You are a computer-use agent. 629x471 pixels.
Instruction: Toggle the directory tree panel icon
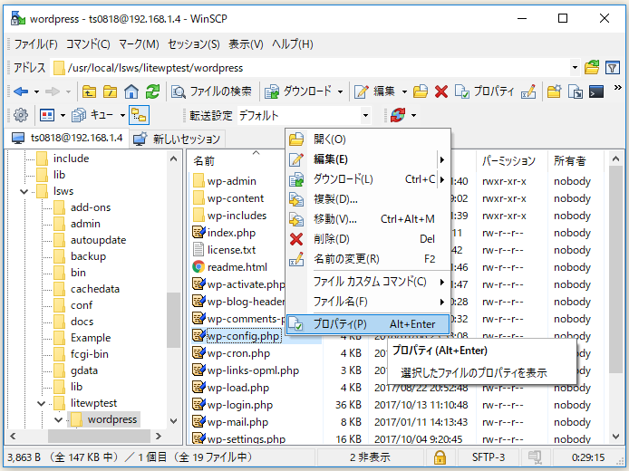click(x=140, y=115)
